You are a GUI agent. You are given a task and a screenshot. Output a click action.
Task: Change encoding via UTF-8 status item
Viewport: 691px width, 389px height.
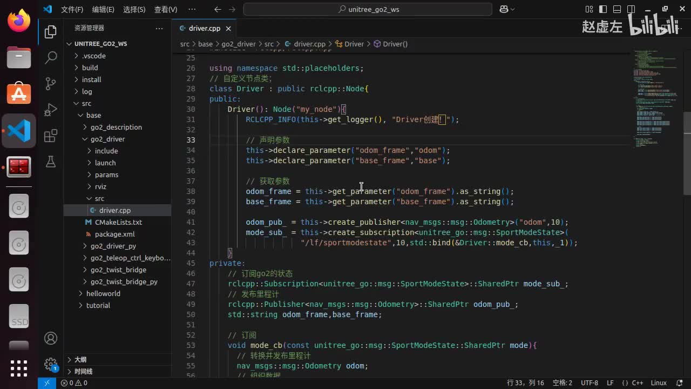click(589, 383)
